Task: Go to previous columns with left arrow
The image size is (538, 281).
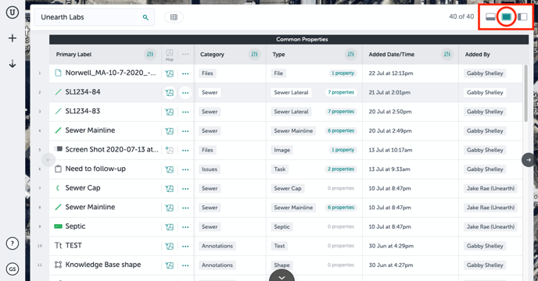Action: [x=48, y=160]
